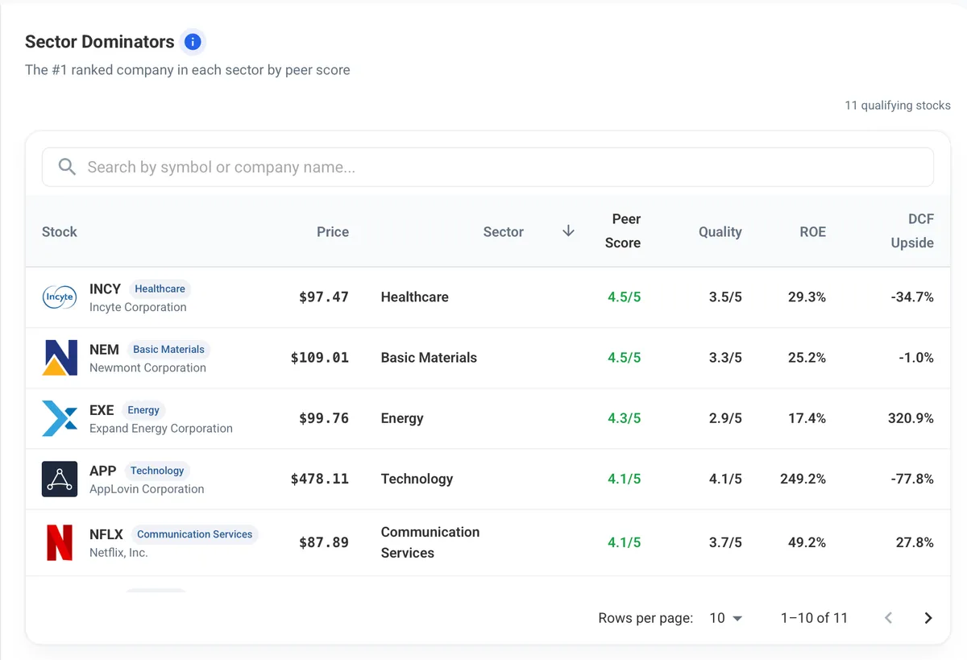This screenshot has width=967, height=660.
Task: Sort table by DCF Upside column
Action: click(x=912, y=231)
